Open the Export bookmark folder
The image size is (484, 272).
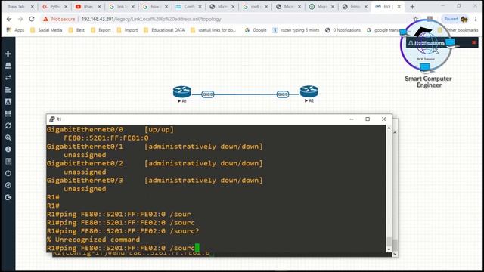coord(101,30)
